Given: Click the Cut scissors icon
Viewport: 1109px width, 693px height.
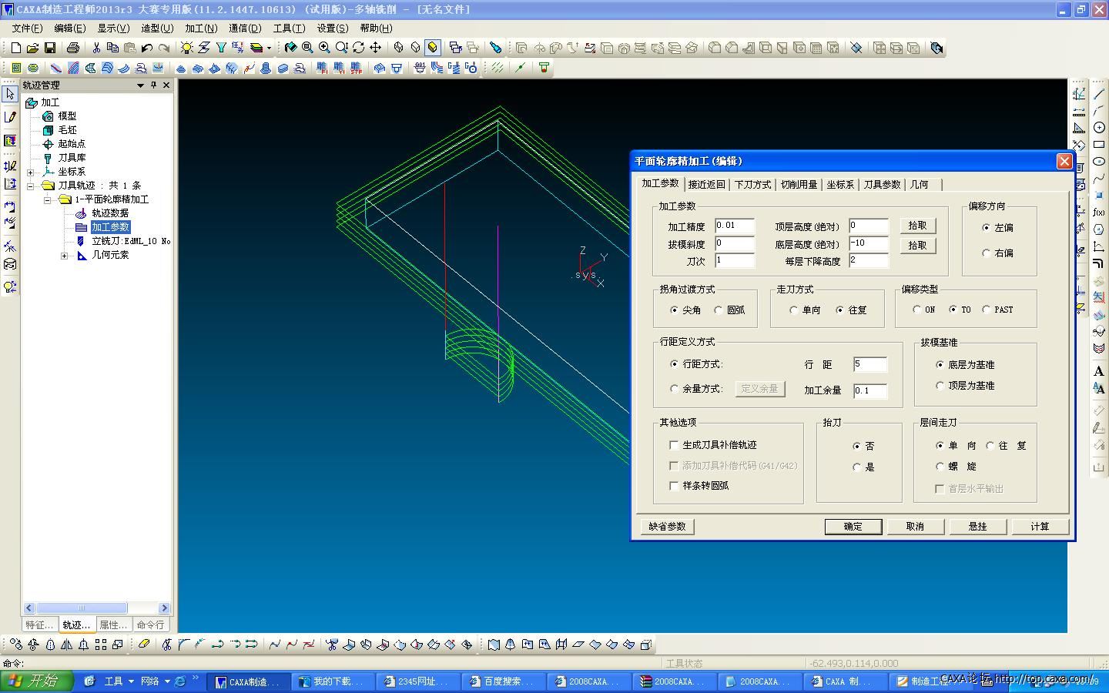Looking at the screenshot, I should pos(96,48).
